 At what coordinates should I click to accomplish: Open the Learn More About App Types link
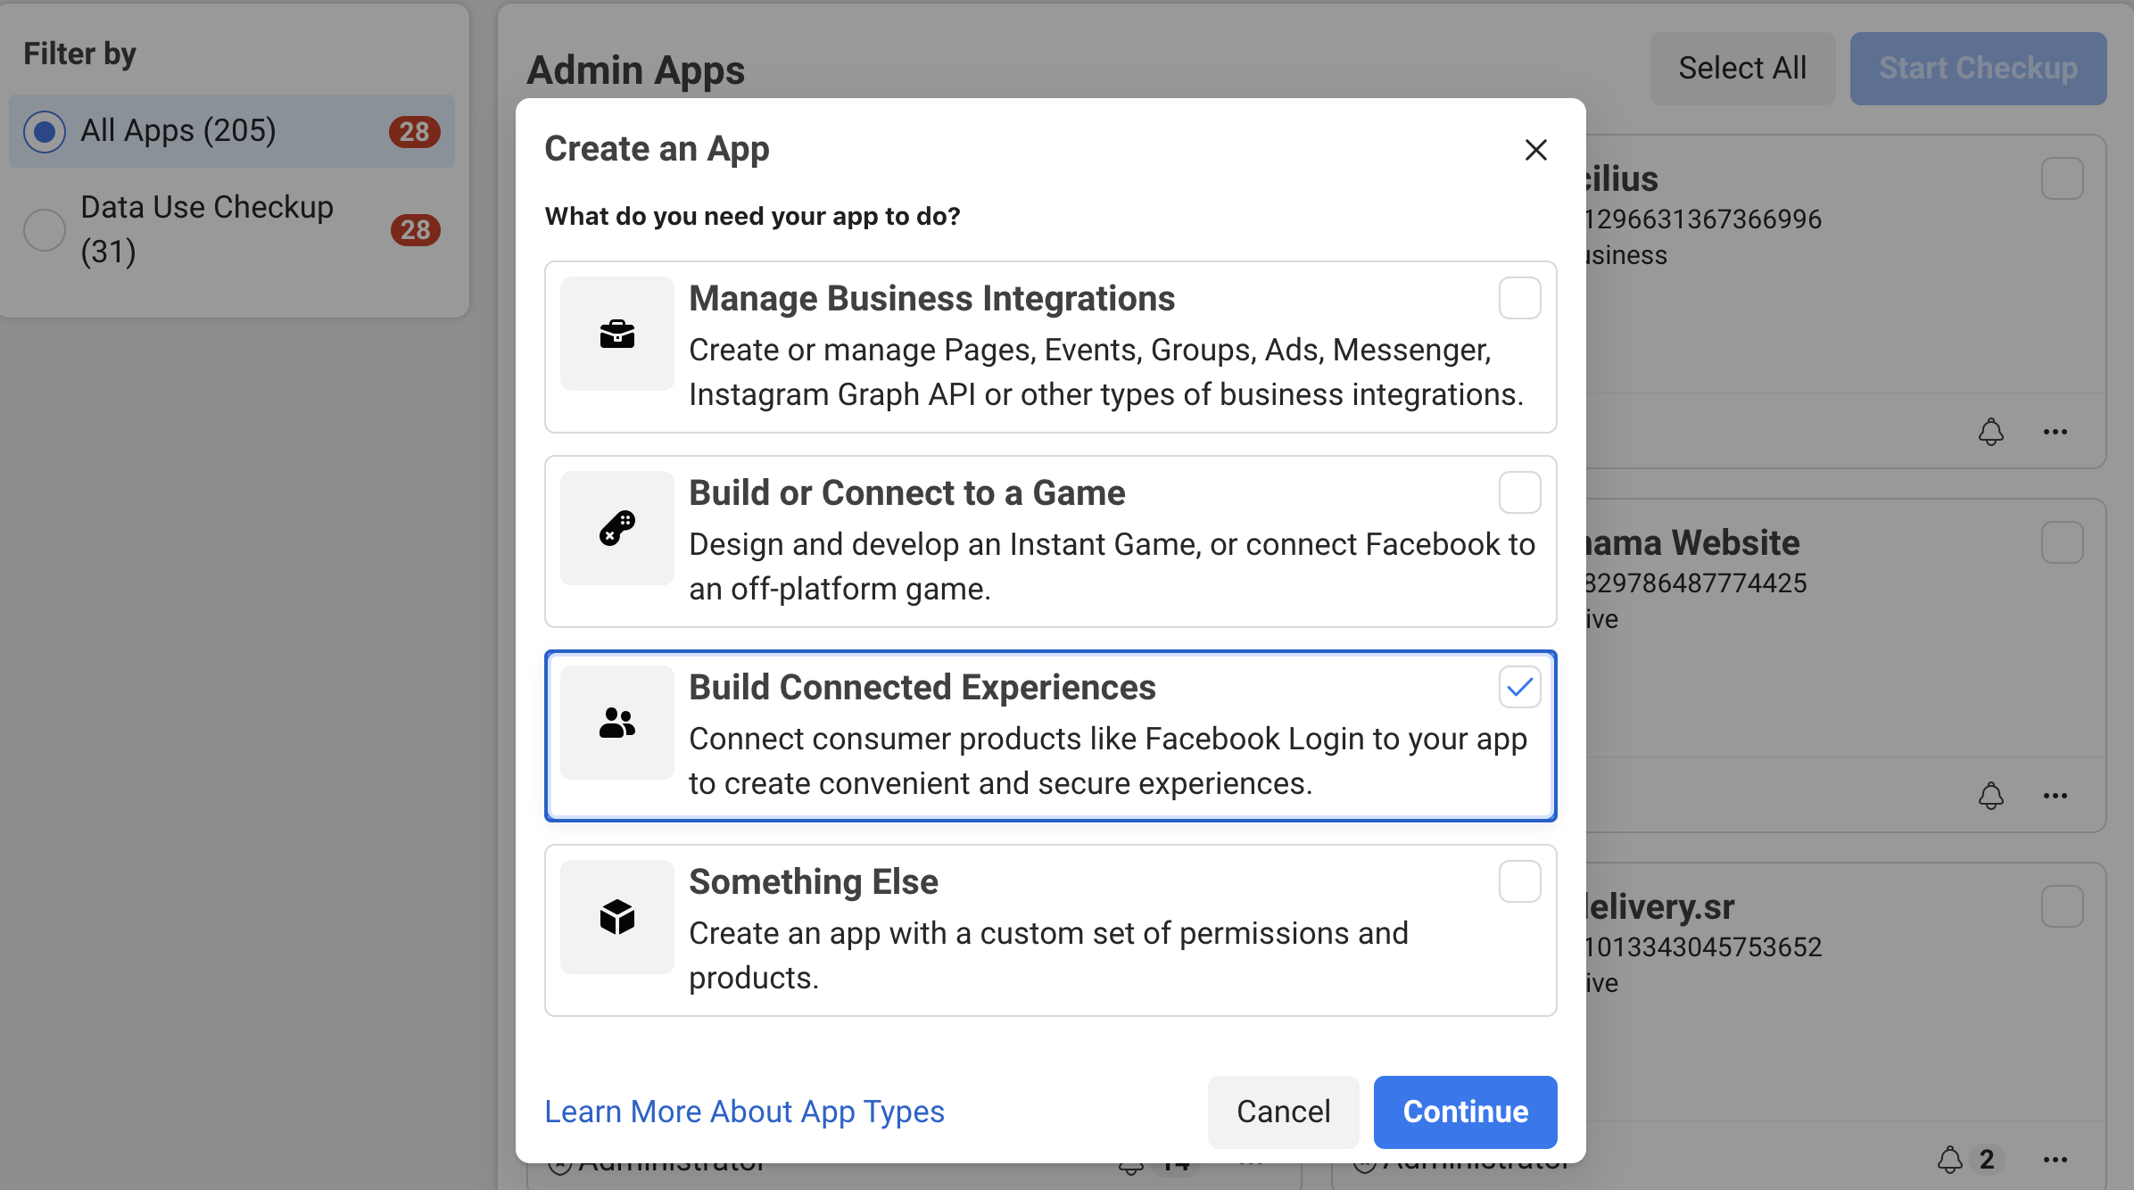(744, 1111)
